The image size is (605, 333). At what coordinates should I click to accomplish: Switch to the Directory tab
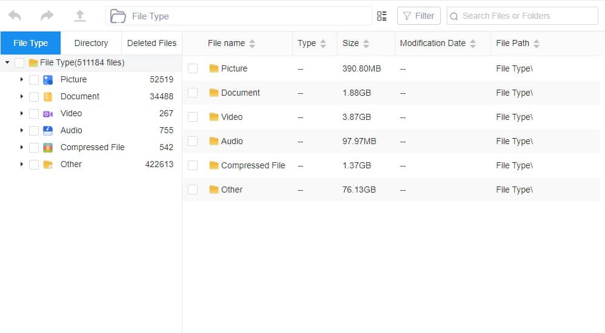click(x=91, y=43)
